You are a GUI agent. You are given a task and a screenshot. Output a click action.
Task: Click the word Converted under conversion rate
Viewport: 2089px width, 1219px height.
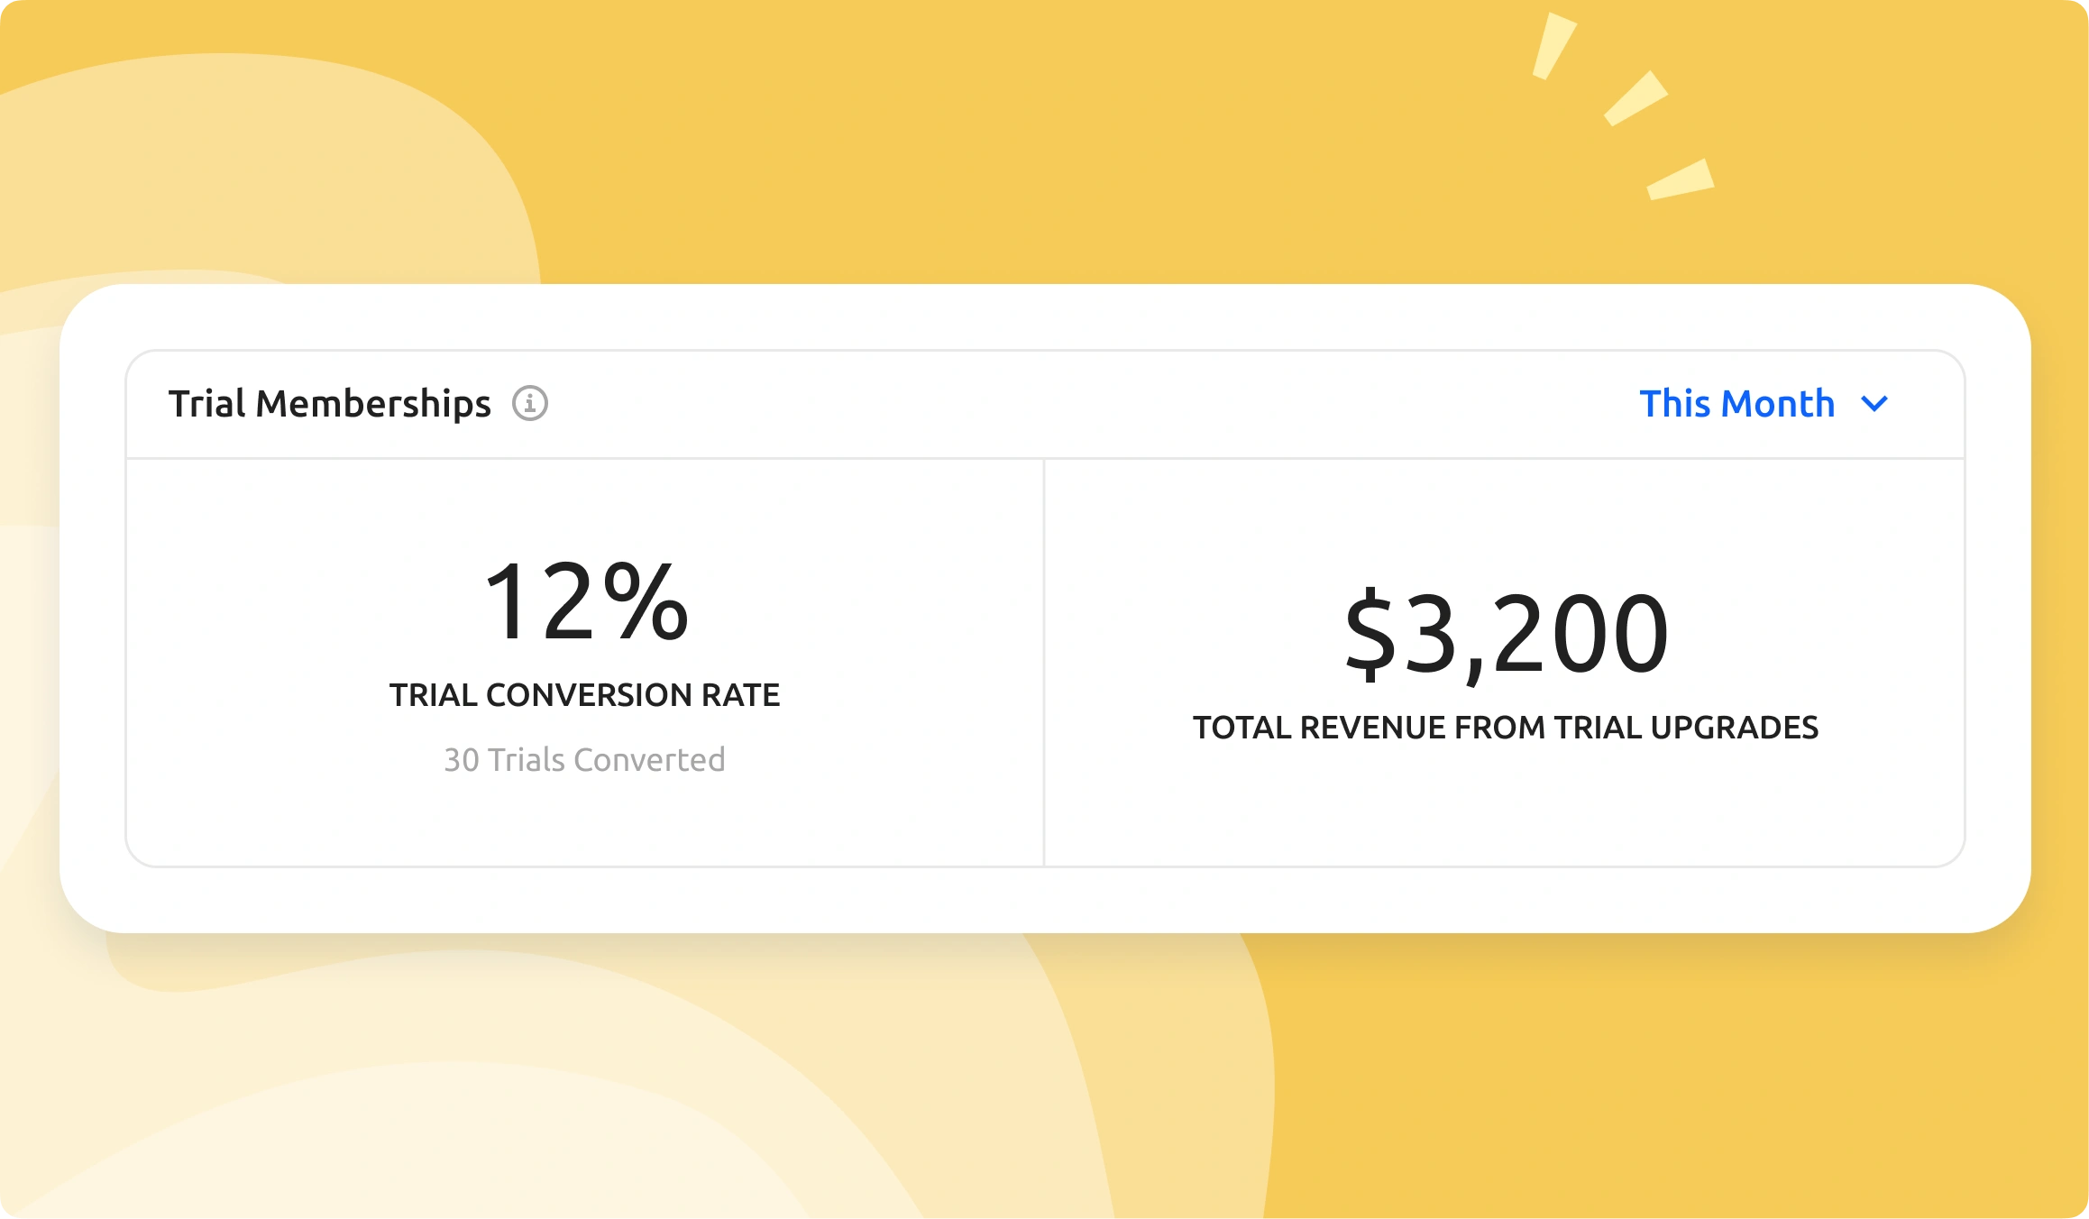649,760
